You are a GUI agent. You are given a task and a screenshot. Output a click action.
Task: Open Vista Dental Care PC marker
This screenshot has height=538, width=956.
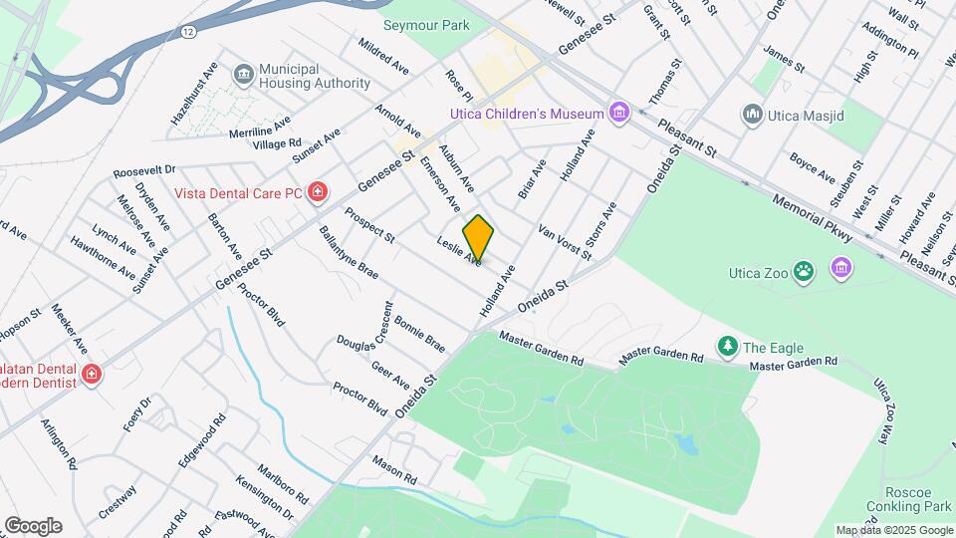point(317,192)
